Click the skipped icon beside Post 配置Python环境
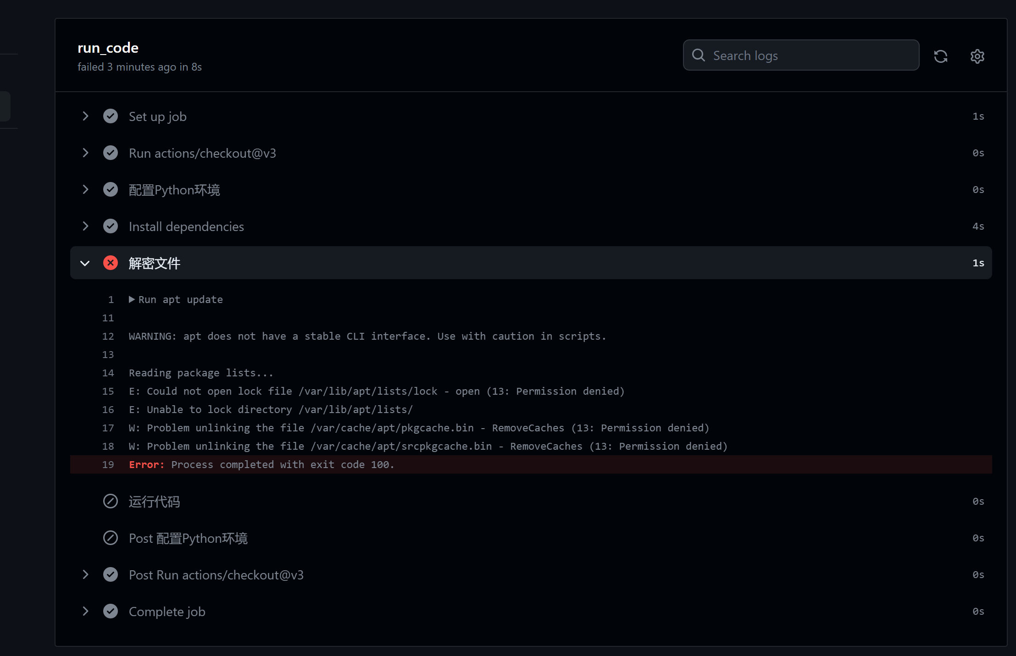 (x=111, y=538)
